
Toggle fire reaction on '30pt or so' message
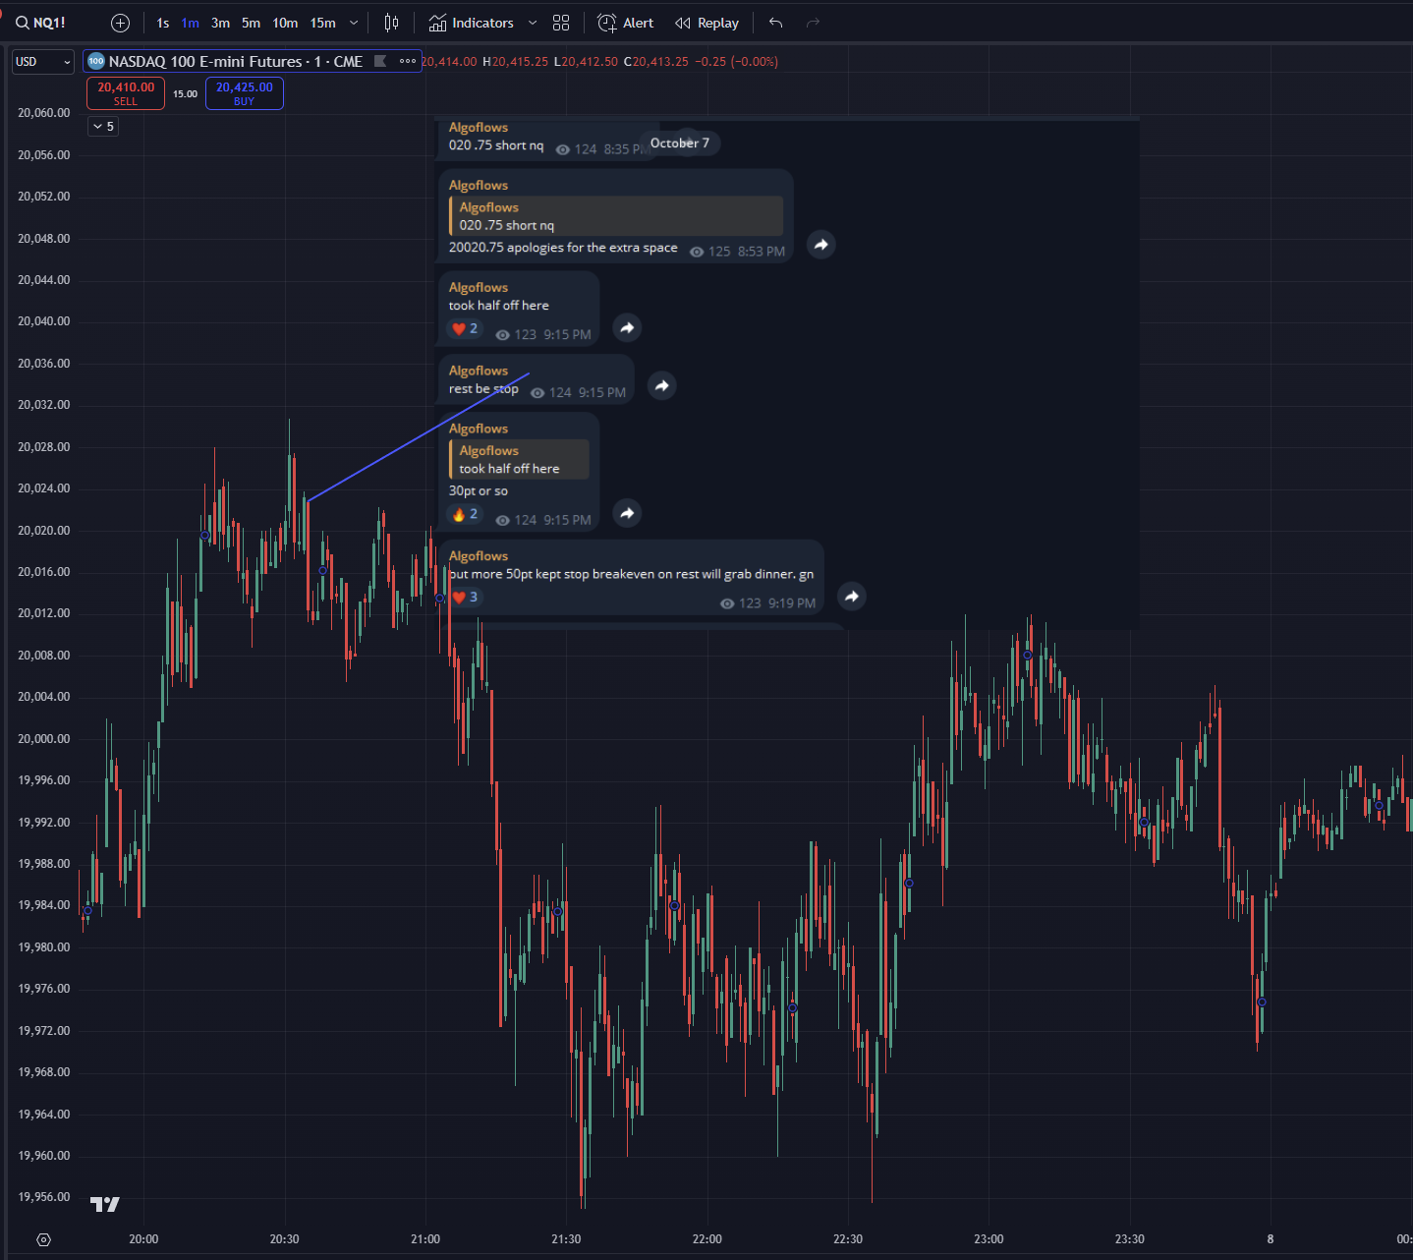(465, 514)
